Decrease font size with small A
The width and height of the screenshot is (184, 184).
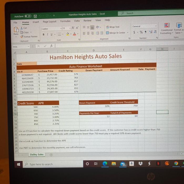pyautogui.click(x=77, y=28)
